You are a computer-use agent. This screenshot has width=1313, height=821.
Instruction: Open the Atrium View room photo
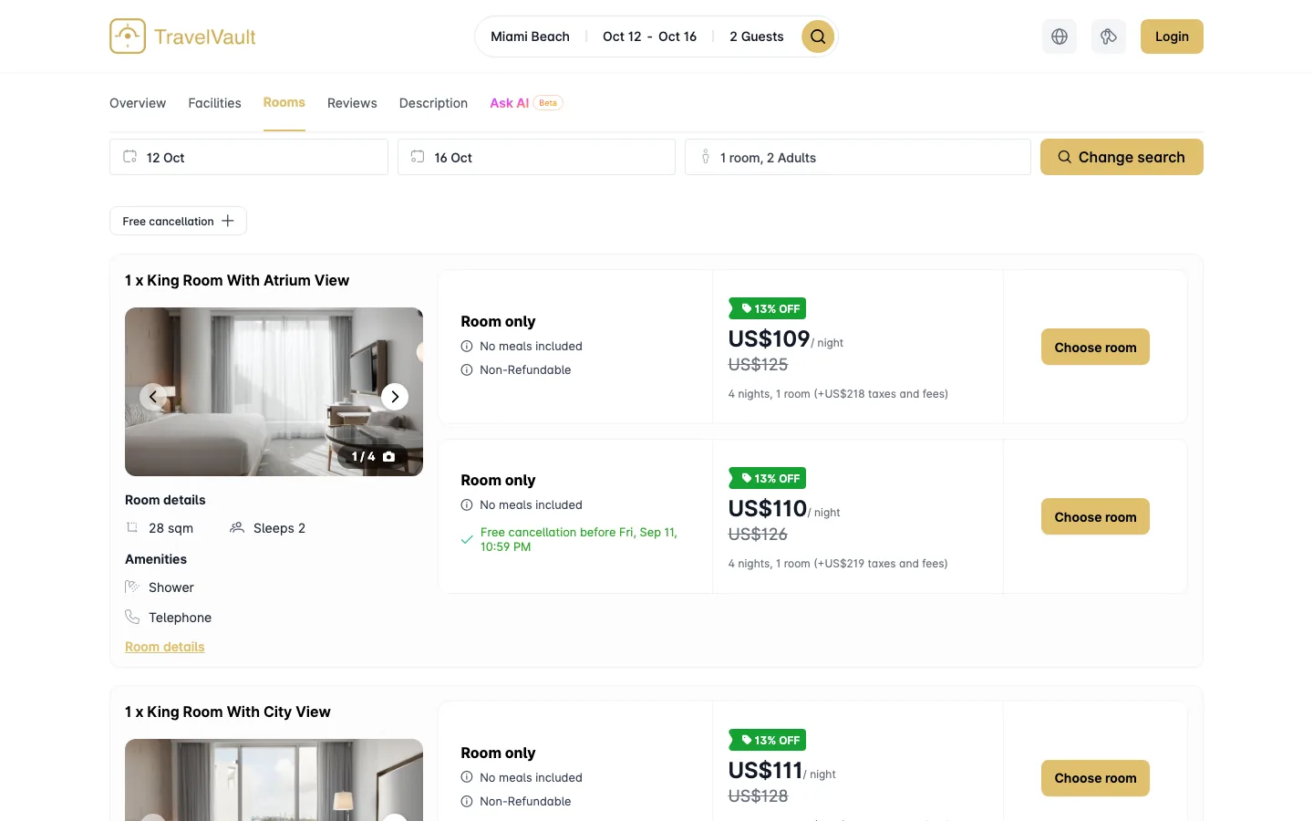274,391
